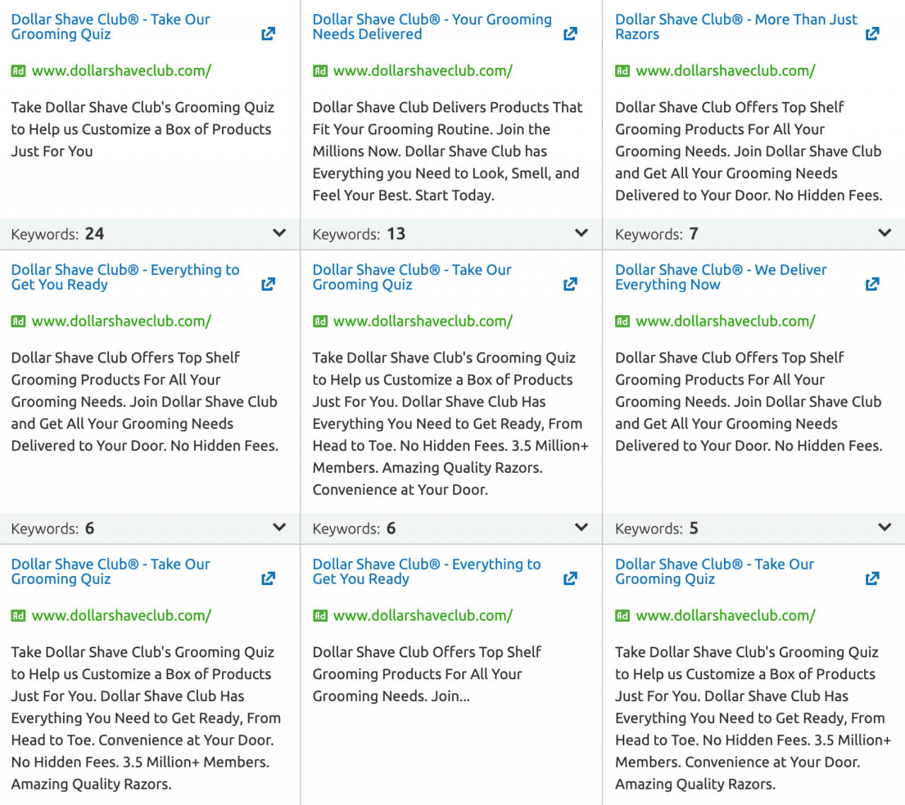Viewport: 905px width, 805px height.
Task: Click description 'Dollar Shave Club Delivers Products That Fit'
Action: click(448, 151)
